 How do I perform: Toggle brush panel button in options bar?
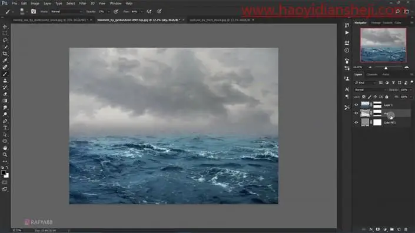(34, 11)
